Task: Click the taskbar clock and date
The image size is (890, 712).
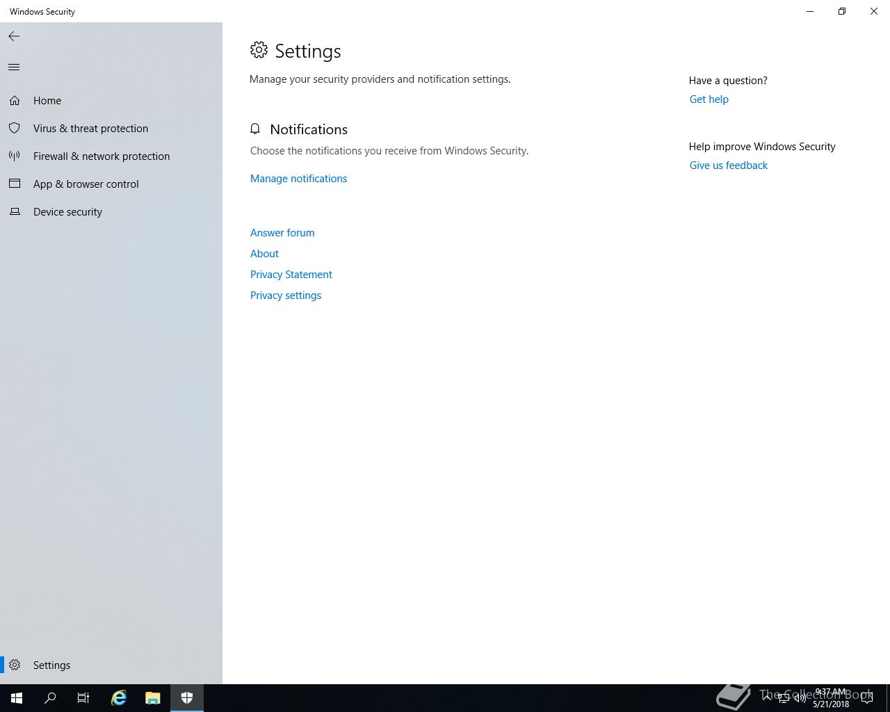Action: [831, 698]
